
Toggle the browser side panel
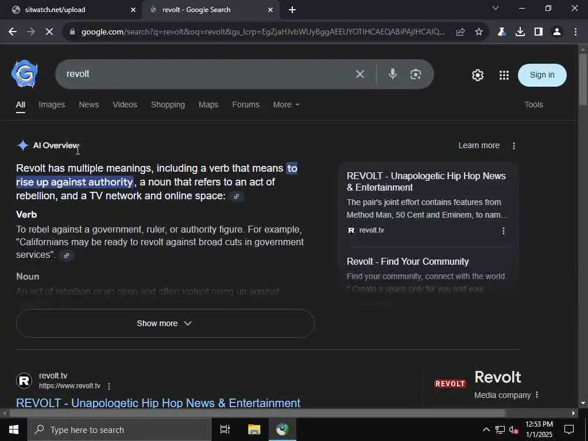pyautogui.click(x=539, y=32)
